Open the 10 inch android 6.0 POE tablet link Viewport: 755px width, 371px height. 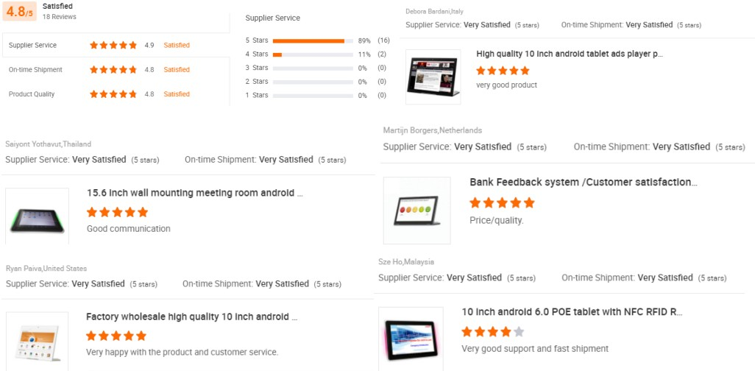pyautogui.click(x=572, y=312)
